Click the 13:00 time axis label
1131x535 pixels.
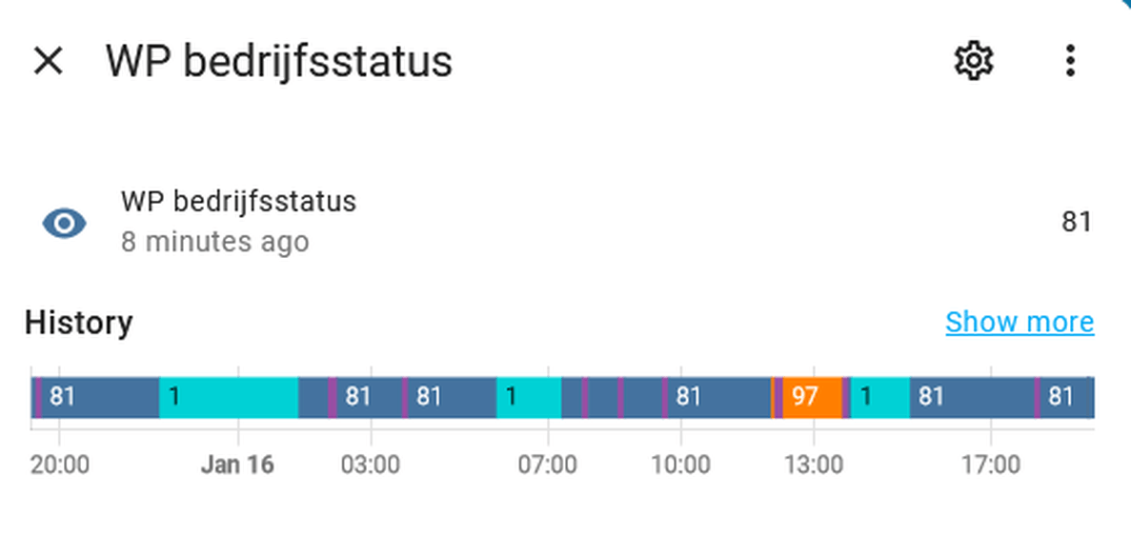point(813,466)
